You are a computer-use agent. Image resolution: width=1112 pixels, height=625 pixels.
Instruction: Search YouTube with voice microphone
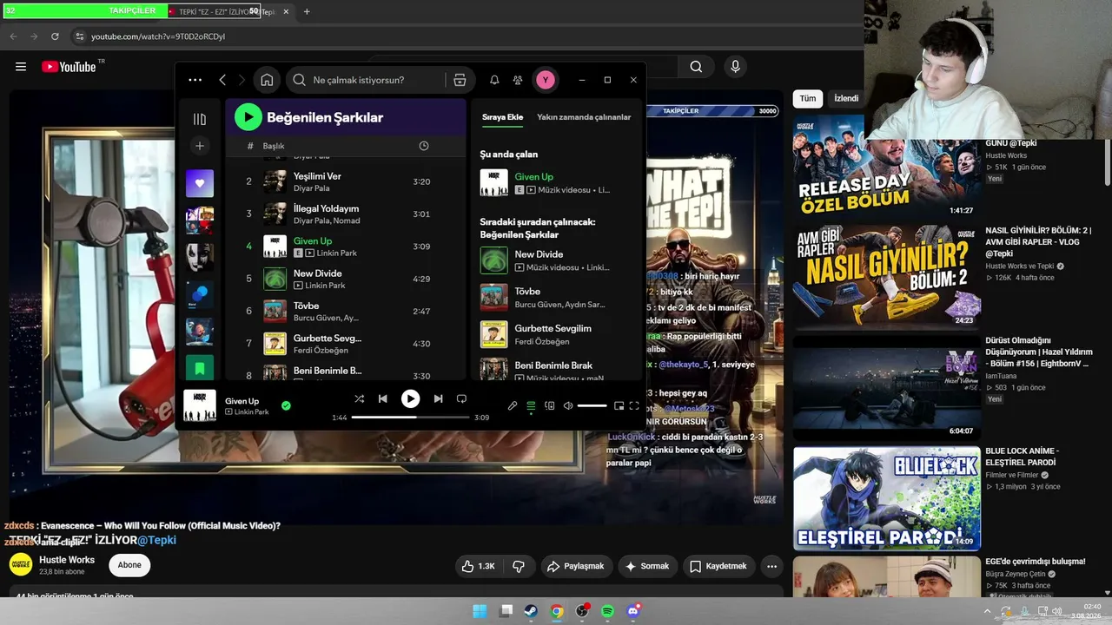(736, 67)
